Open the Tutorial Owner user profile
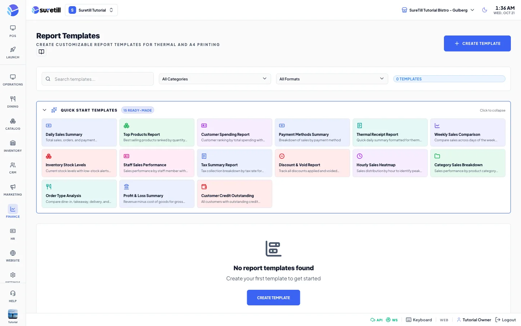This screenshot has height=326, width=521. [x=474, y=320]
